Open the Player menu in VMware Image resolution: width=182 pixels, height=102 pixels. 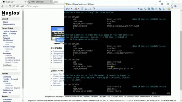tap(69, 9)
